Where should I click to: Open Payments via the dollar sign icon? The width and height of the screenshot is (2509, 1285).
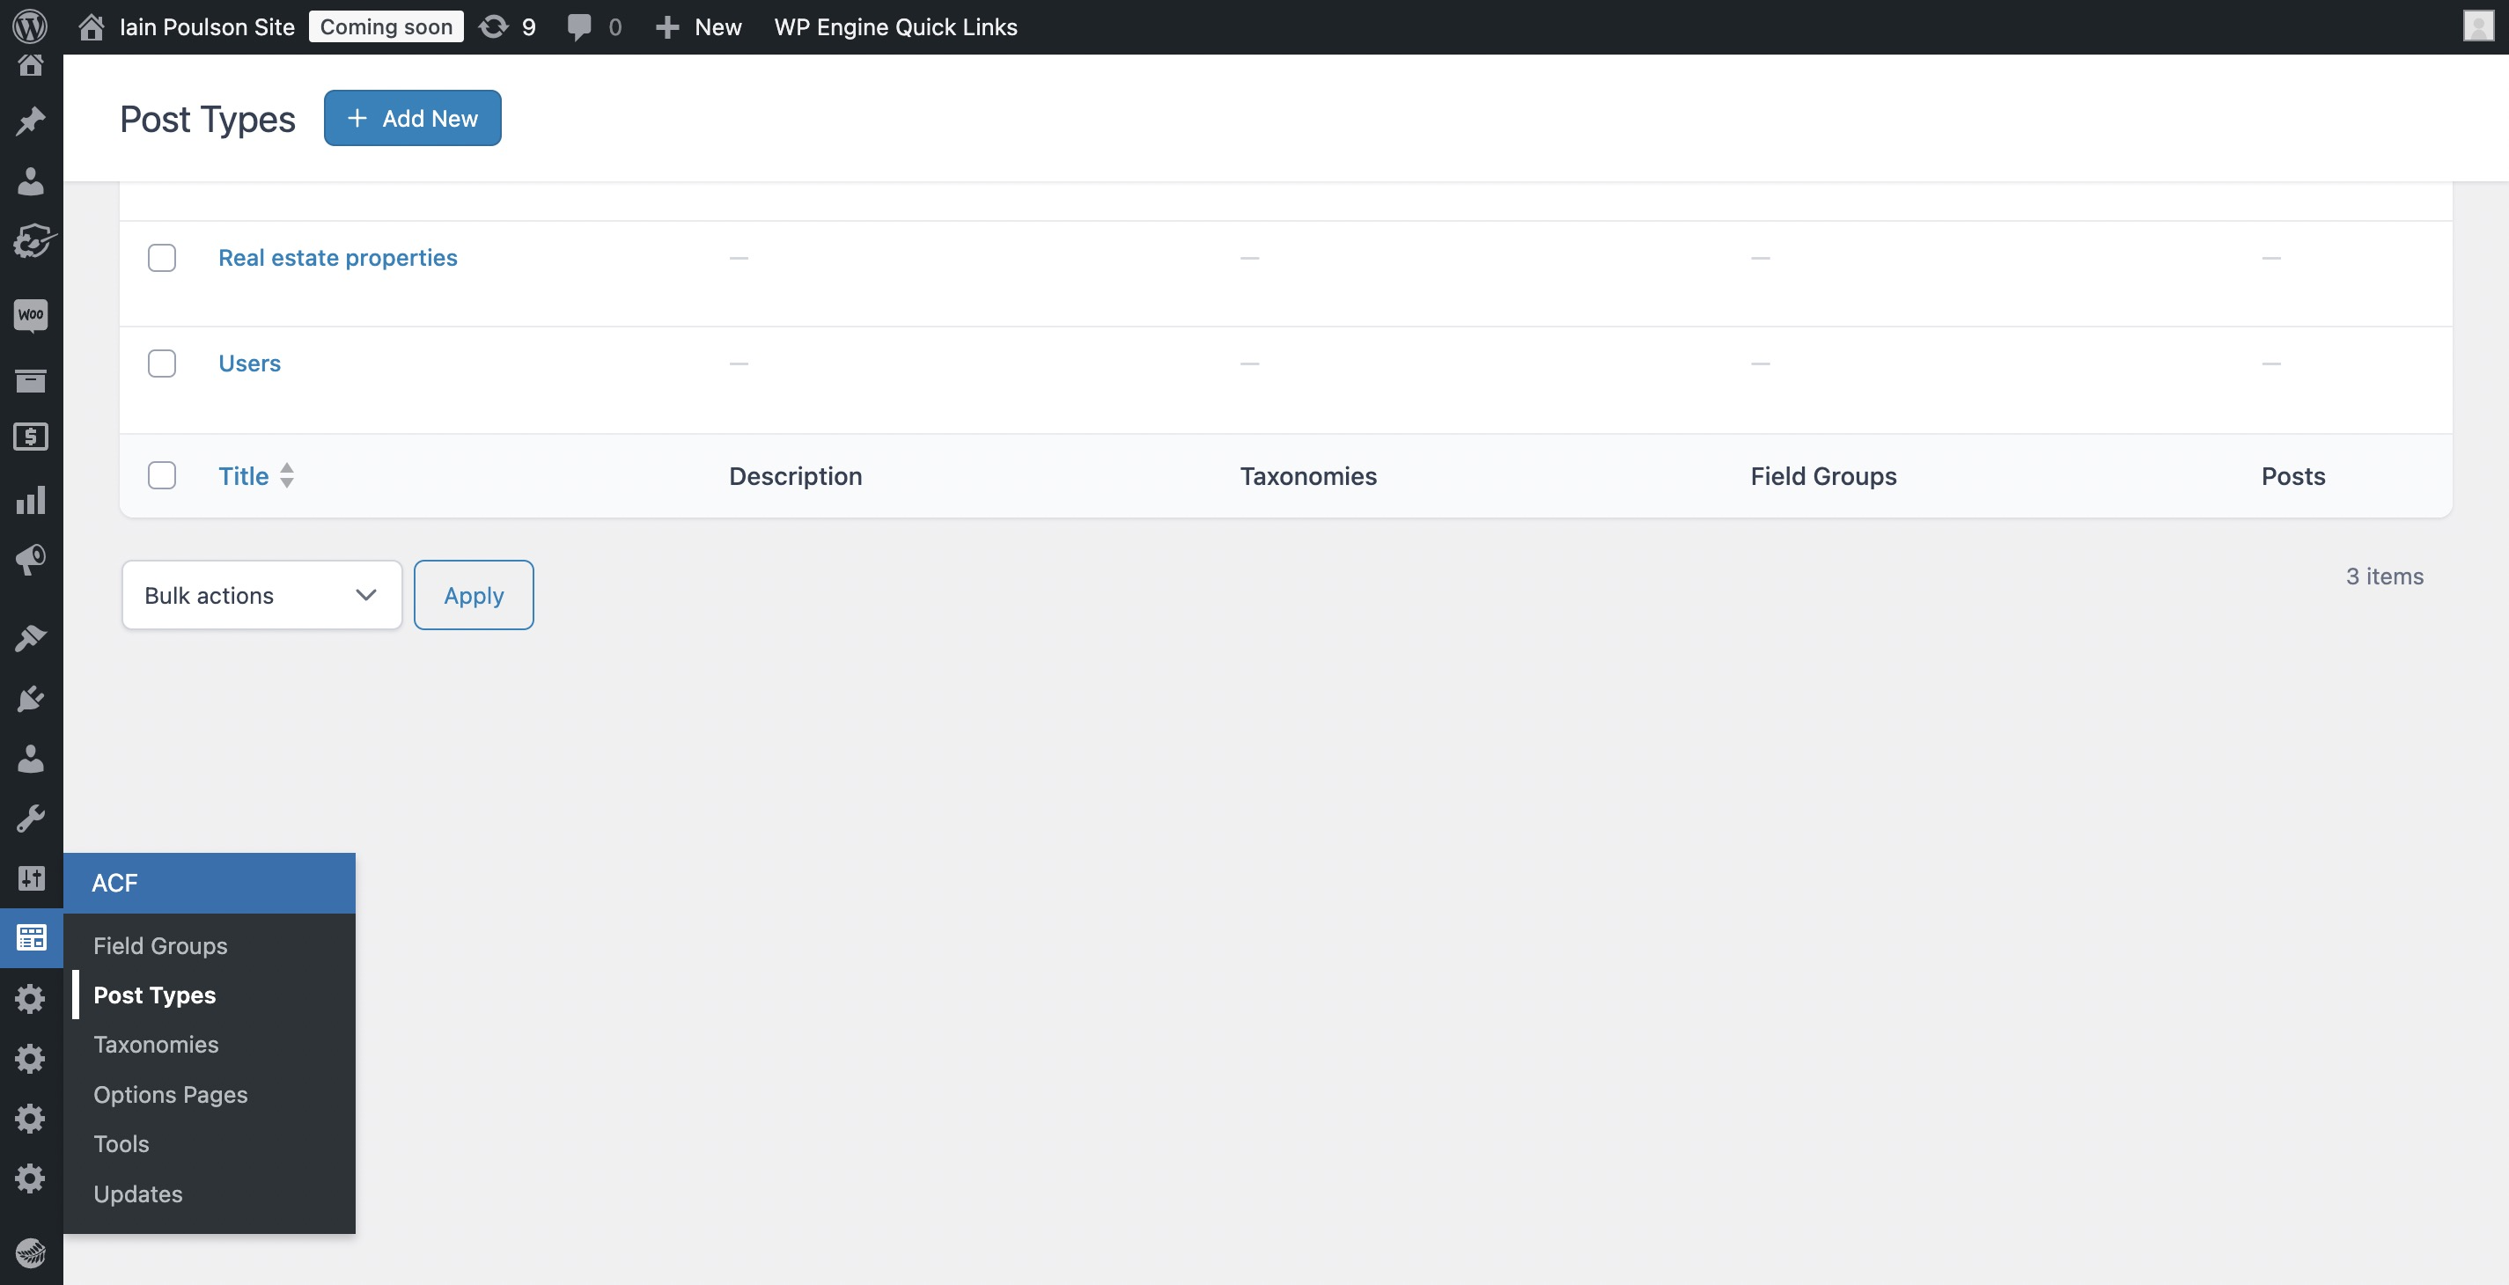pyautogui.click(x=31, y=437)
